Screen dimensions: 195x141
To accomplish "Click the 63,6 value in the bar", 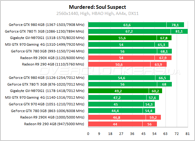I will tap(127, 25).
